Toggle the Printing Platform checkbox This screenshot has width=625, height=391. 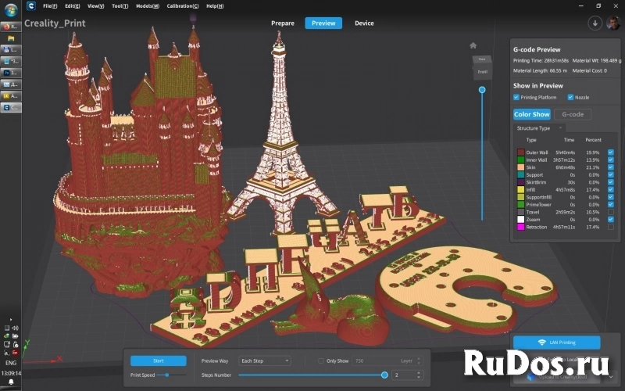click(x=516, y=97)
